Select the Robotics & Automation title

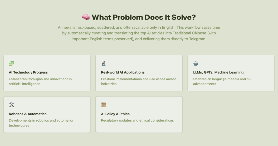point(28,114)
